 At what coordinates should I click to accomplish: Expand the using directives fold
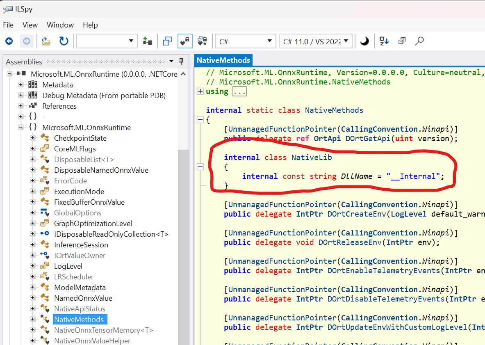pos(200,91)
